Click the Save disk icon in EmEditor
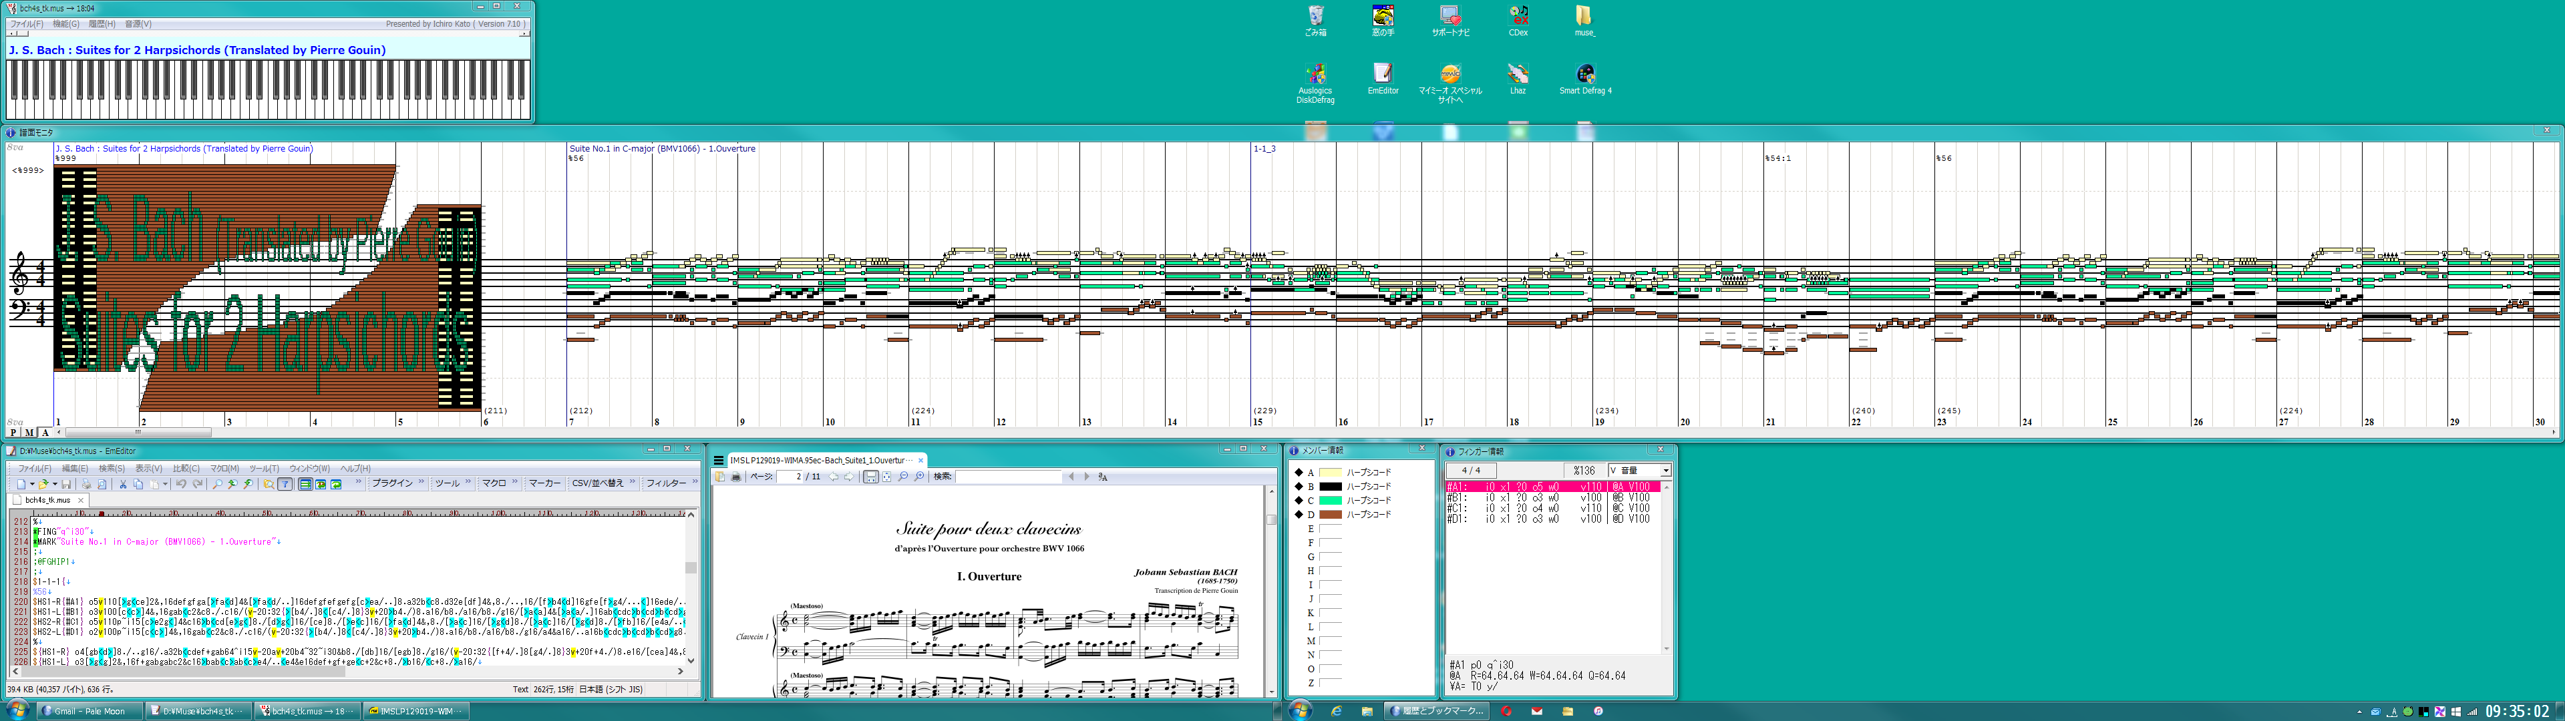The height and width of the screenshot is (721, 2565). (x=65, y=484)
